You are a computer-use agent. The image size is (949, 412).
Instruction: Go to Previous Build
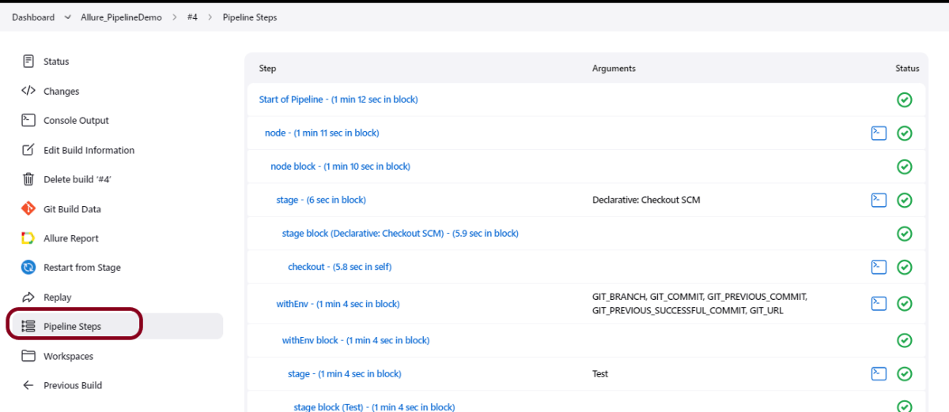tap(72, 385)
